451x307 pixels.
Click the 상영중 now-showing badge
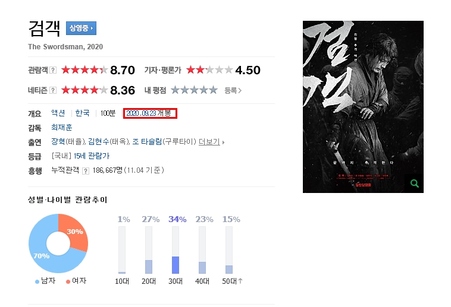[81, 28]
